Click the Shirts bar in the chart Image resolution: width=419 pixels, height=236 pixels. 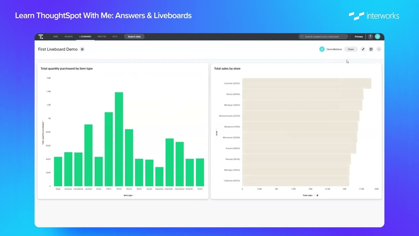[119, 139]
